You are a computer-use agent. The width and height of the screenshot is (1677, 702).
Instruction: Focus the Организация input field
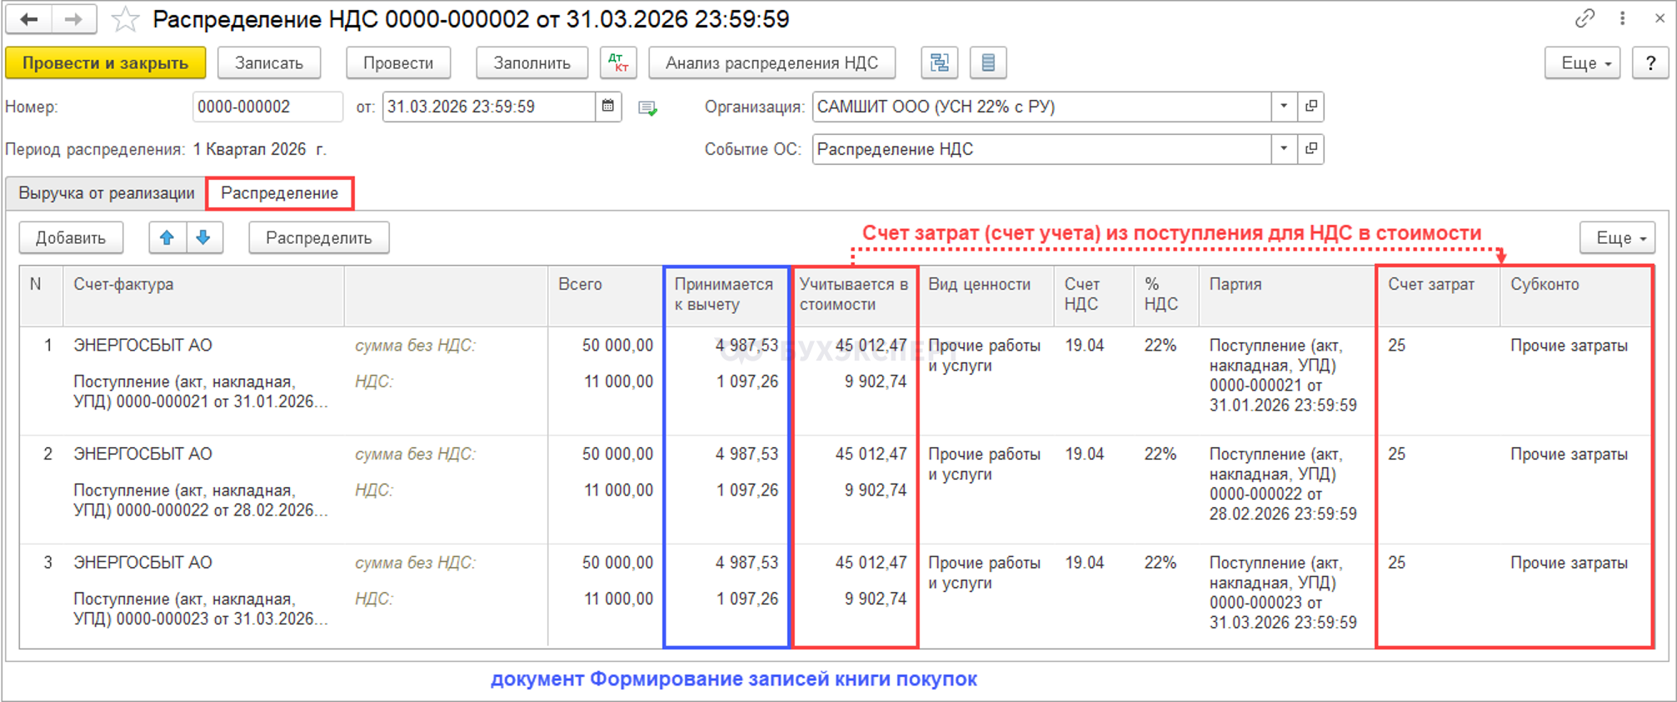tap(1041, 107)
